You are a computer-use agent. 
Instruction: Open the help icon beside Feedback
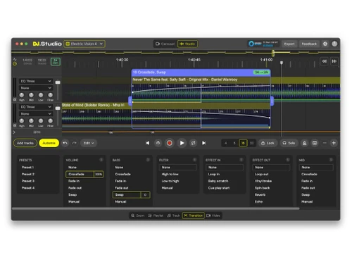[325, 44]
